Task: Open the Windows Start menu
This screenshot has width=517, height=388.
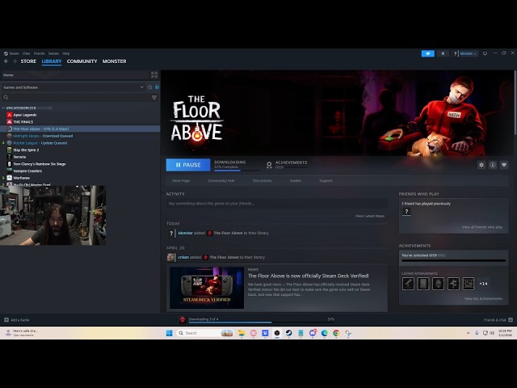Action: pos(169,333)
